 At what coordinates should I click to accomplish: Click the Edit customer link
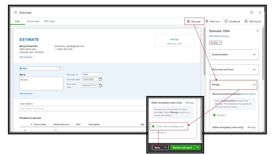pos(26,93)
